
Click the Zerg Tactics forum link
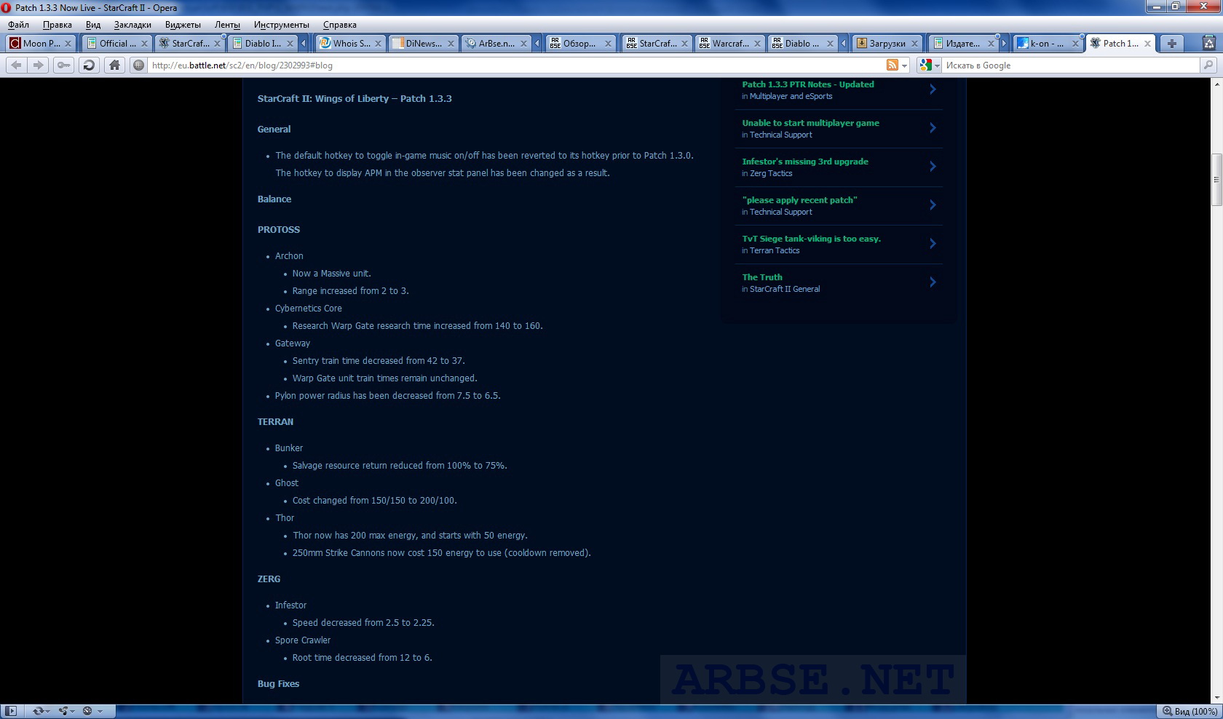pyautogui.click(x=771, y=173)
